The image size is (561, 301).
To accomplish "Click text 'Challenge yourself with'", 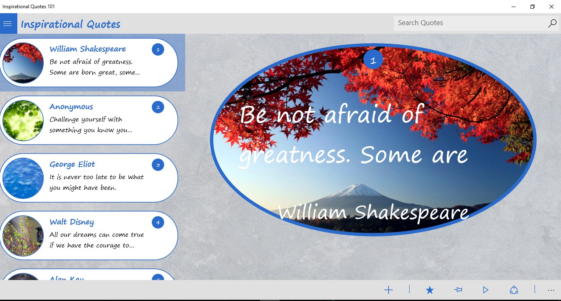I will point(86,119).
